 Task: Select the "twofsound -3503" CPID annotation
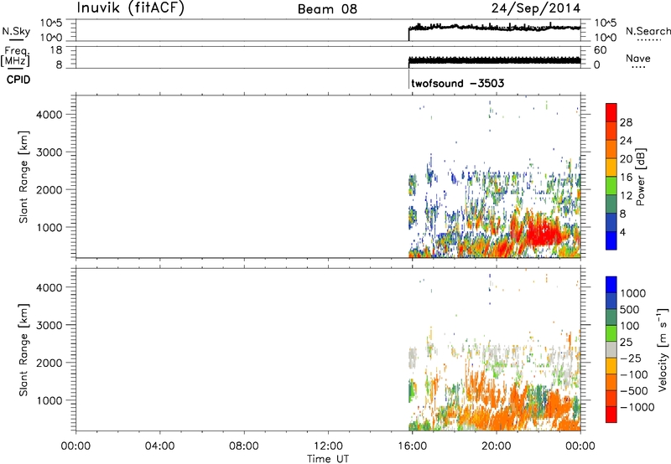[457, 83]
